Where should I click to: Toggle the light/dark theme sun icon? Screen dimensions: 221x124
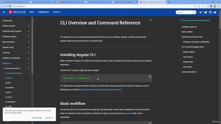(x=200, y=12)
